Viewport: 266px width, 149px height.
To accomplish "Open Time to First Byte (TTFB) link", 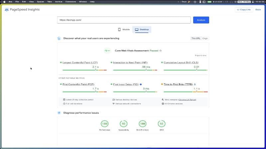I will 178,84.
